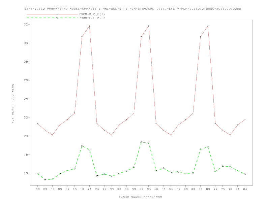
Task: Click the red O.O_MEAN peak at hour 21
Action: pos(89,26)
